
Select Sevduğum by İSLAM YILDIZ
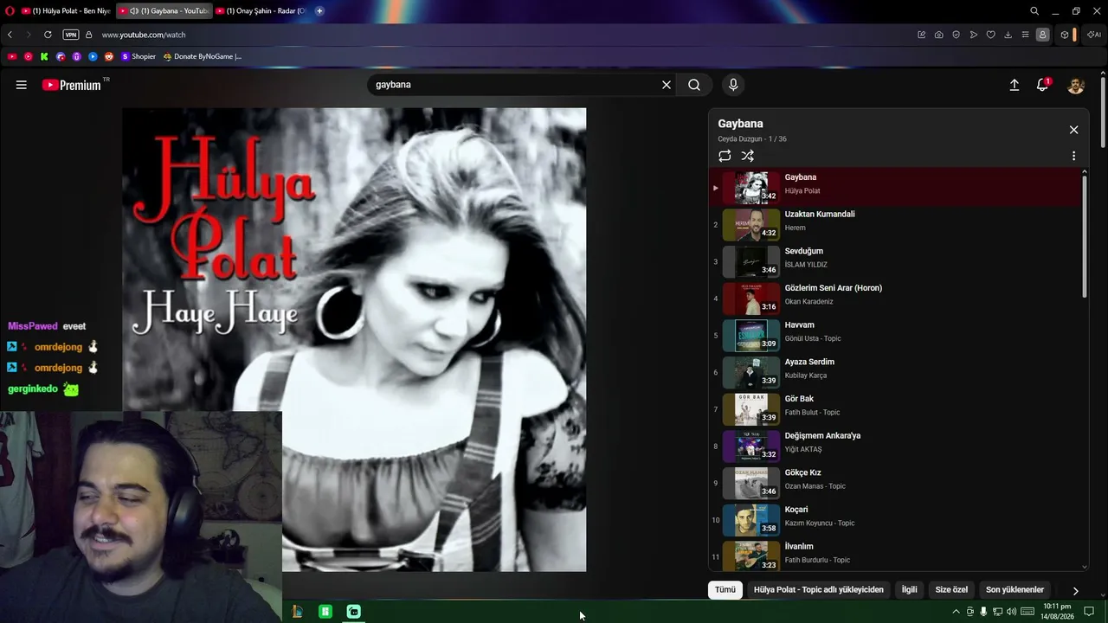coord(895,261)
